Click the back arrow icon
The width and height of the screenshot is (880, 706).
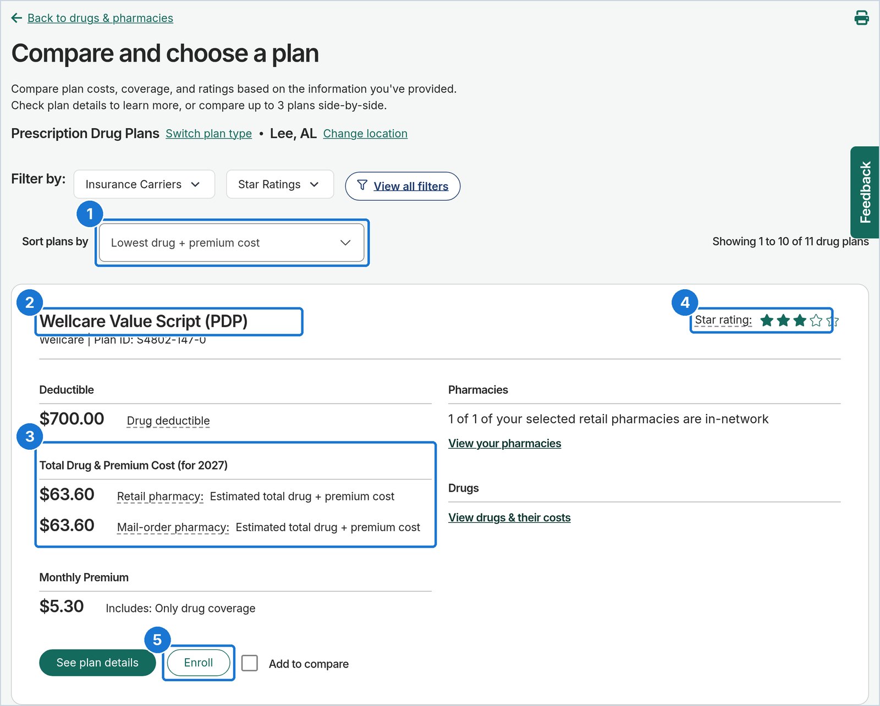[16, 18]
